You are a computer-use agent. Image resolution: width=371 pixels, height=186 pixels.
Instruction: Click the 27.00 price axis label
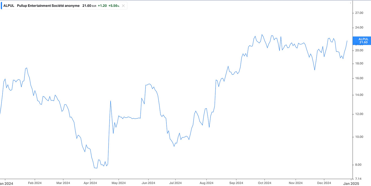[x=359, y=13]
